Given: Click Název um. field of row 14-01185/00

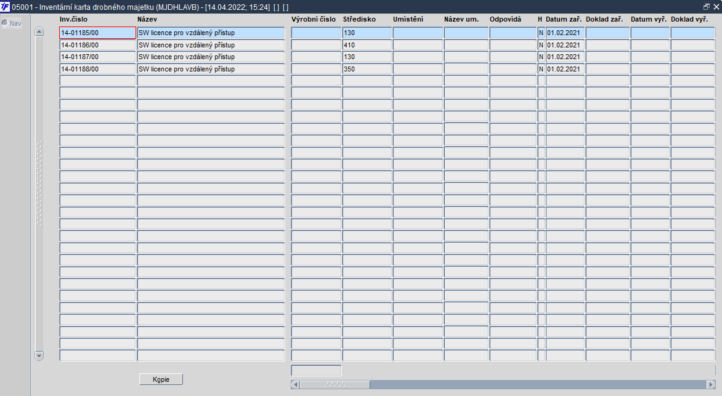Looking at the screenshot, I should [466, 33].
